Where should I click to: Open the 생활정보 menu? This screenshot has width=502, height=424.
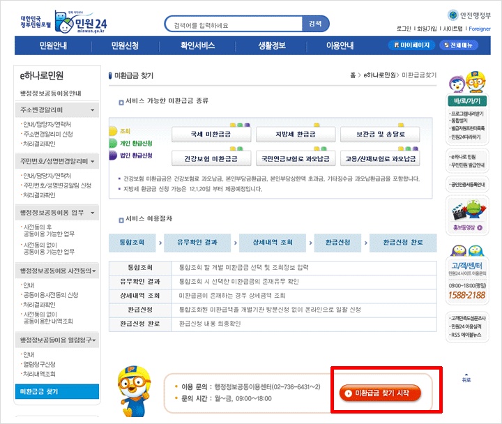click(x=272, y=45)
